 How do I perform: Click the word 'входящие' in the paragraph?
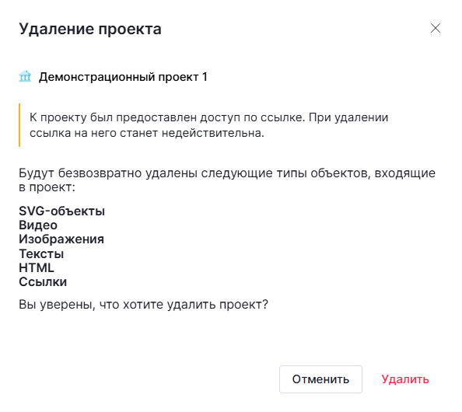405,173
